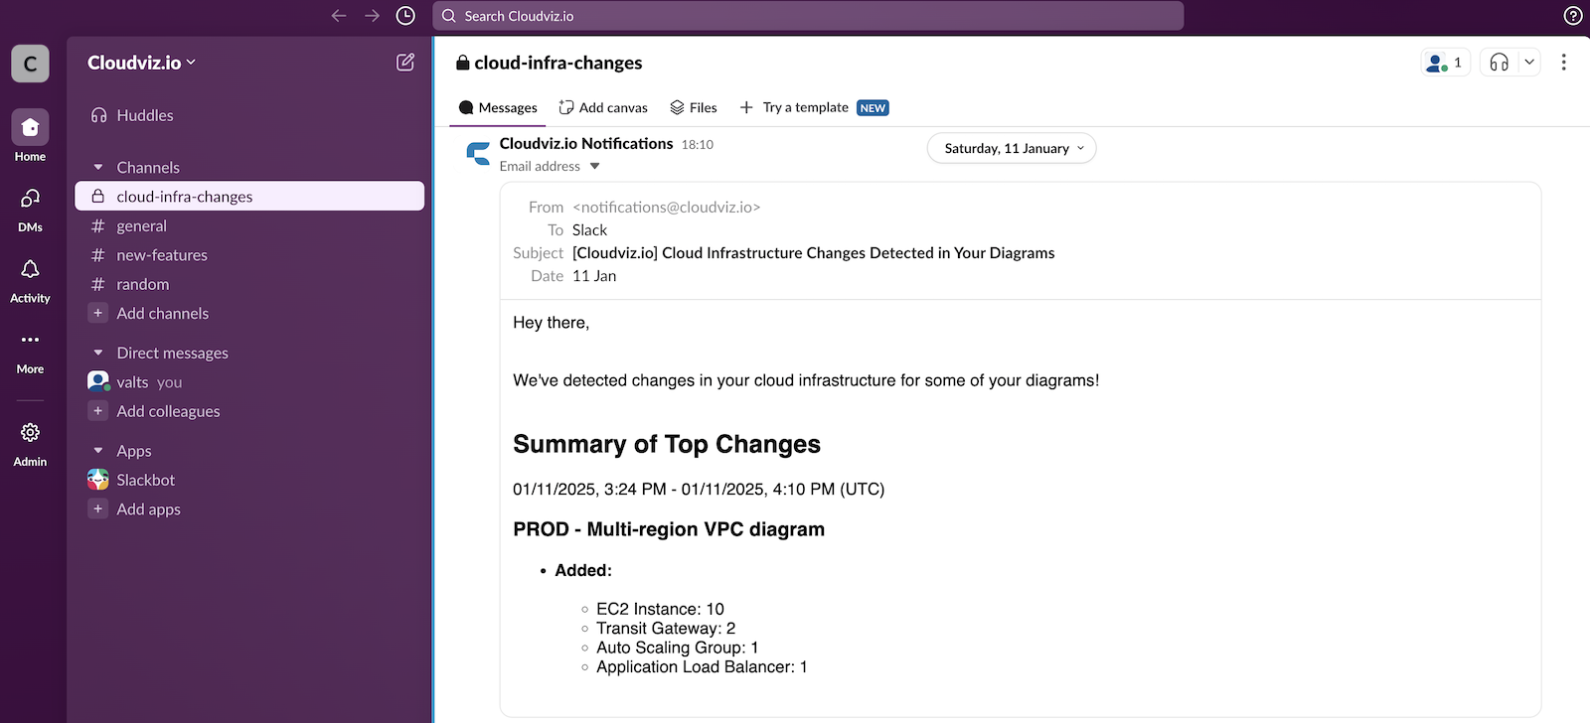This screenshot has height=723, width=1590.
Task: Open Saturday, 11 January date dropdown
Action: pyautogui.click(x=1012, y=148)
